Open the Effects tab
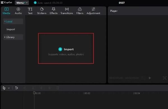The height and width of the screenshot is (109, 168). pos(53,11)
